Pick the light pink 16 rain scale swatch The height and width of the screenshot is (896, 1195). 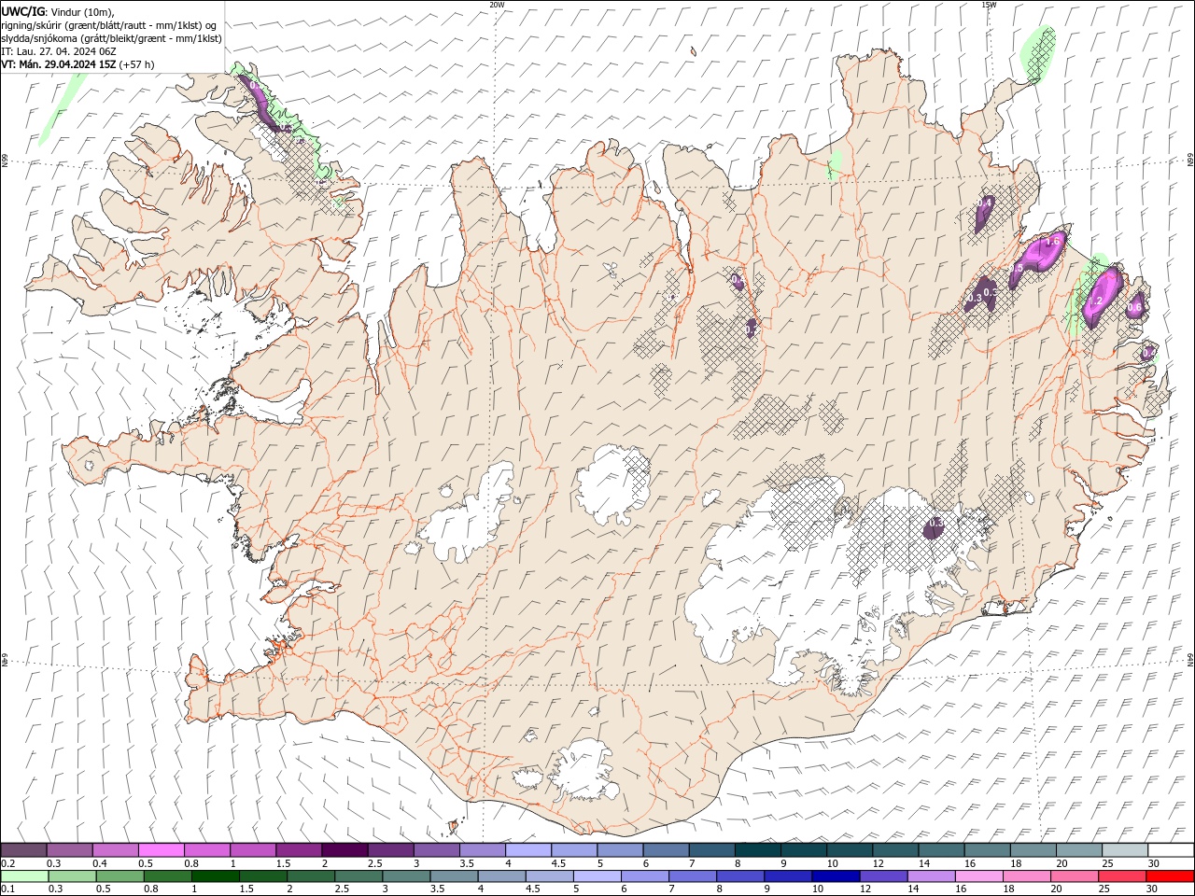click(979, 876)
